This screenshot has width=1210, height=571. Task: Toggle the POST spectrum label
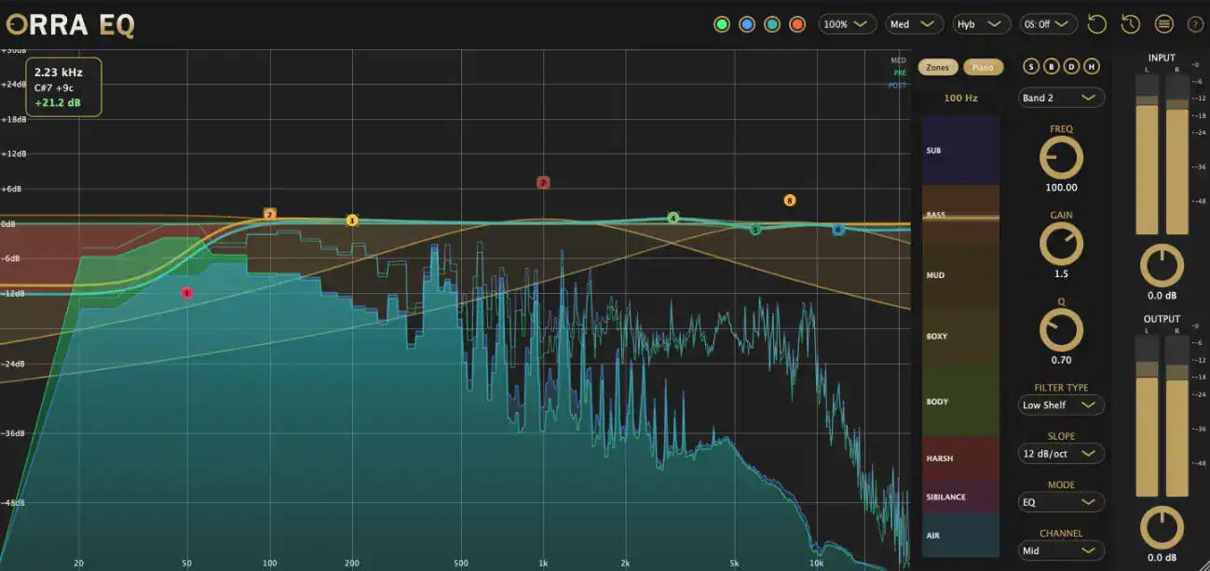[898, 85]
